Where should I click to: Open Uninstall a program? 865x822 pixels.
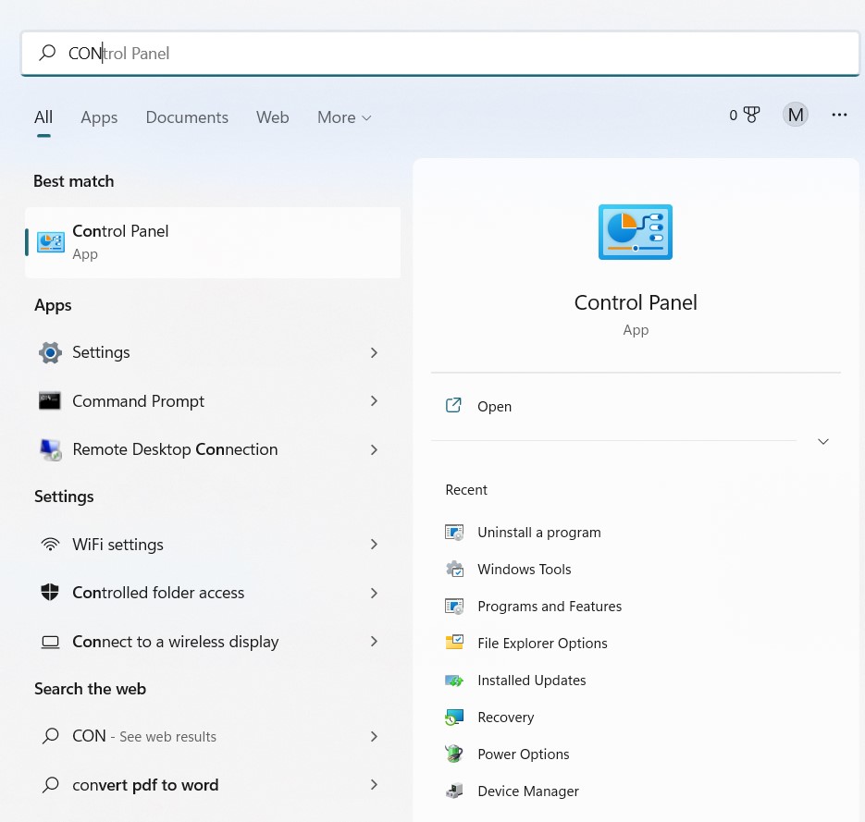point(539,532)
